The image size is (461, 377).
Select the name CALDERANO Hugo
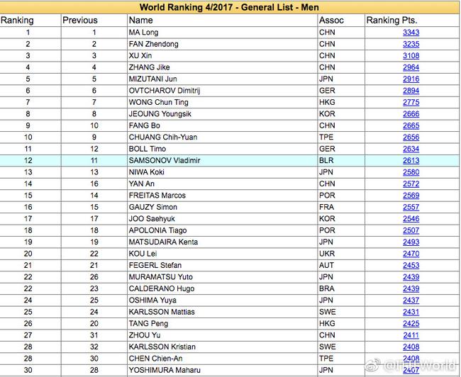162,288
